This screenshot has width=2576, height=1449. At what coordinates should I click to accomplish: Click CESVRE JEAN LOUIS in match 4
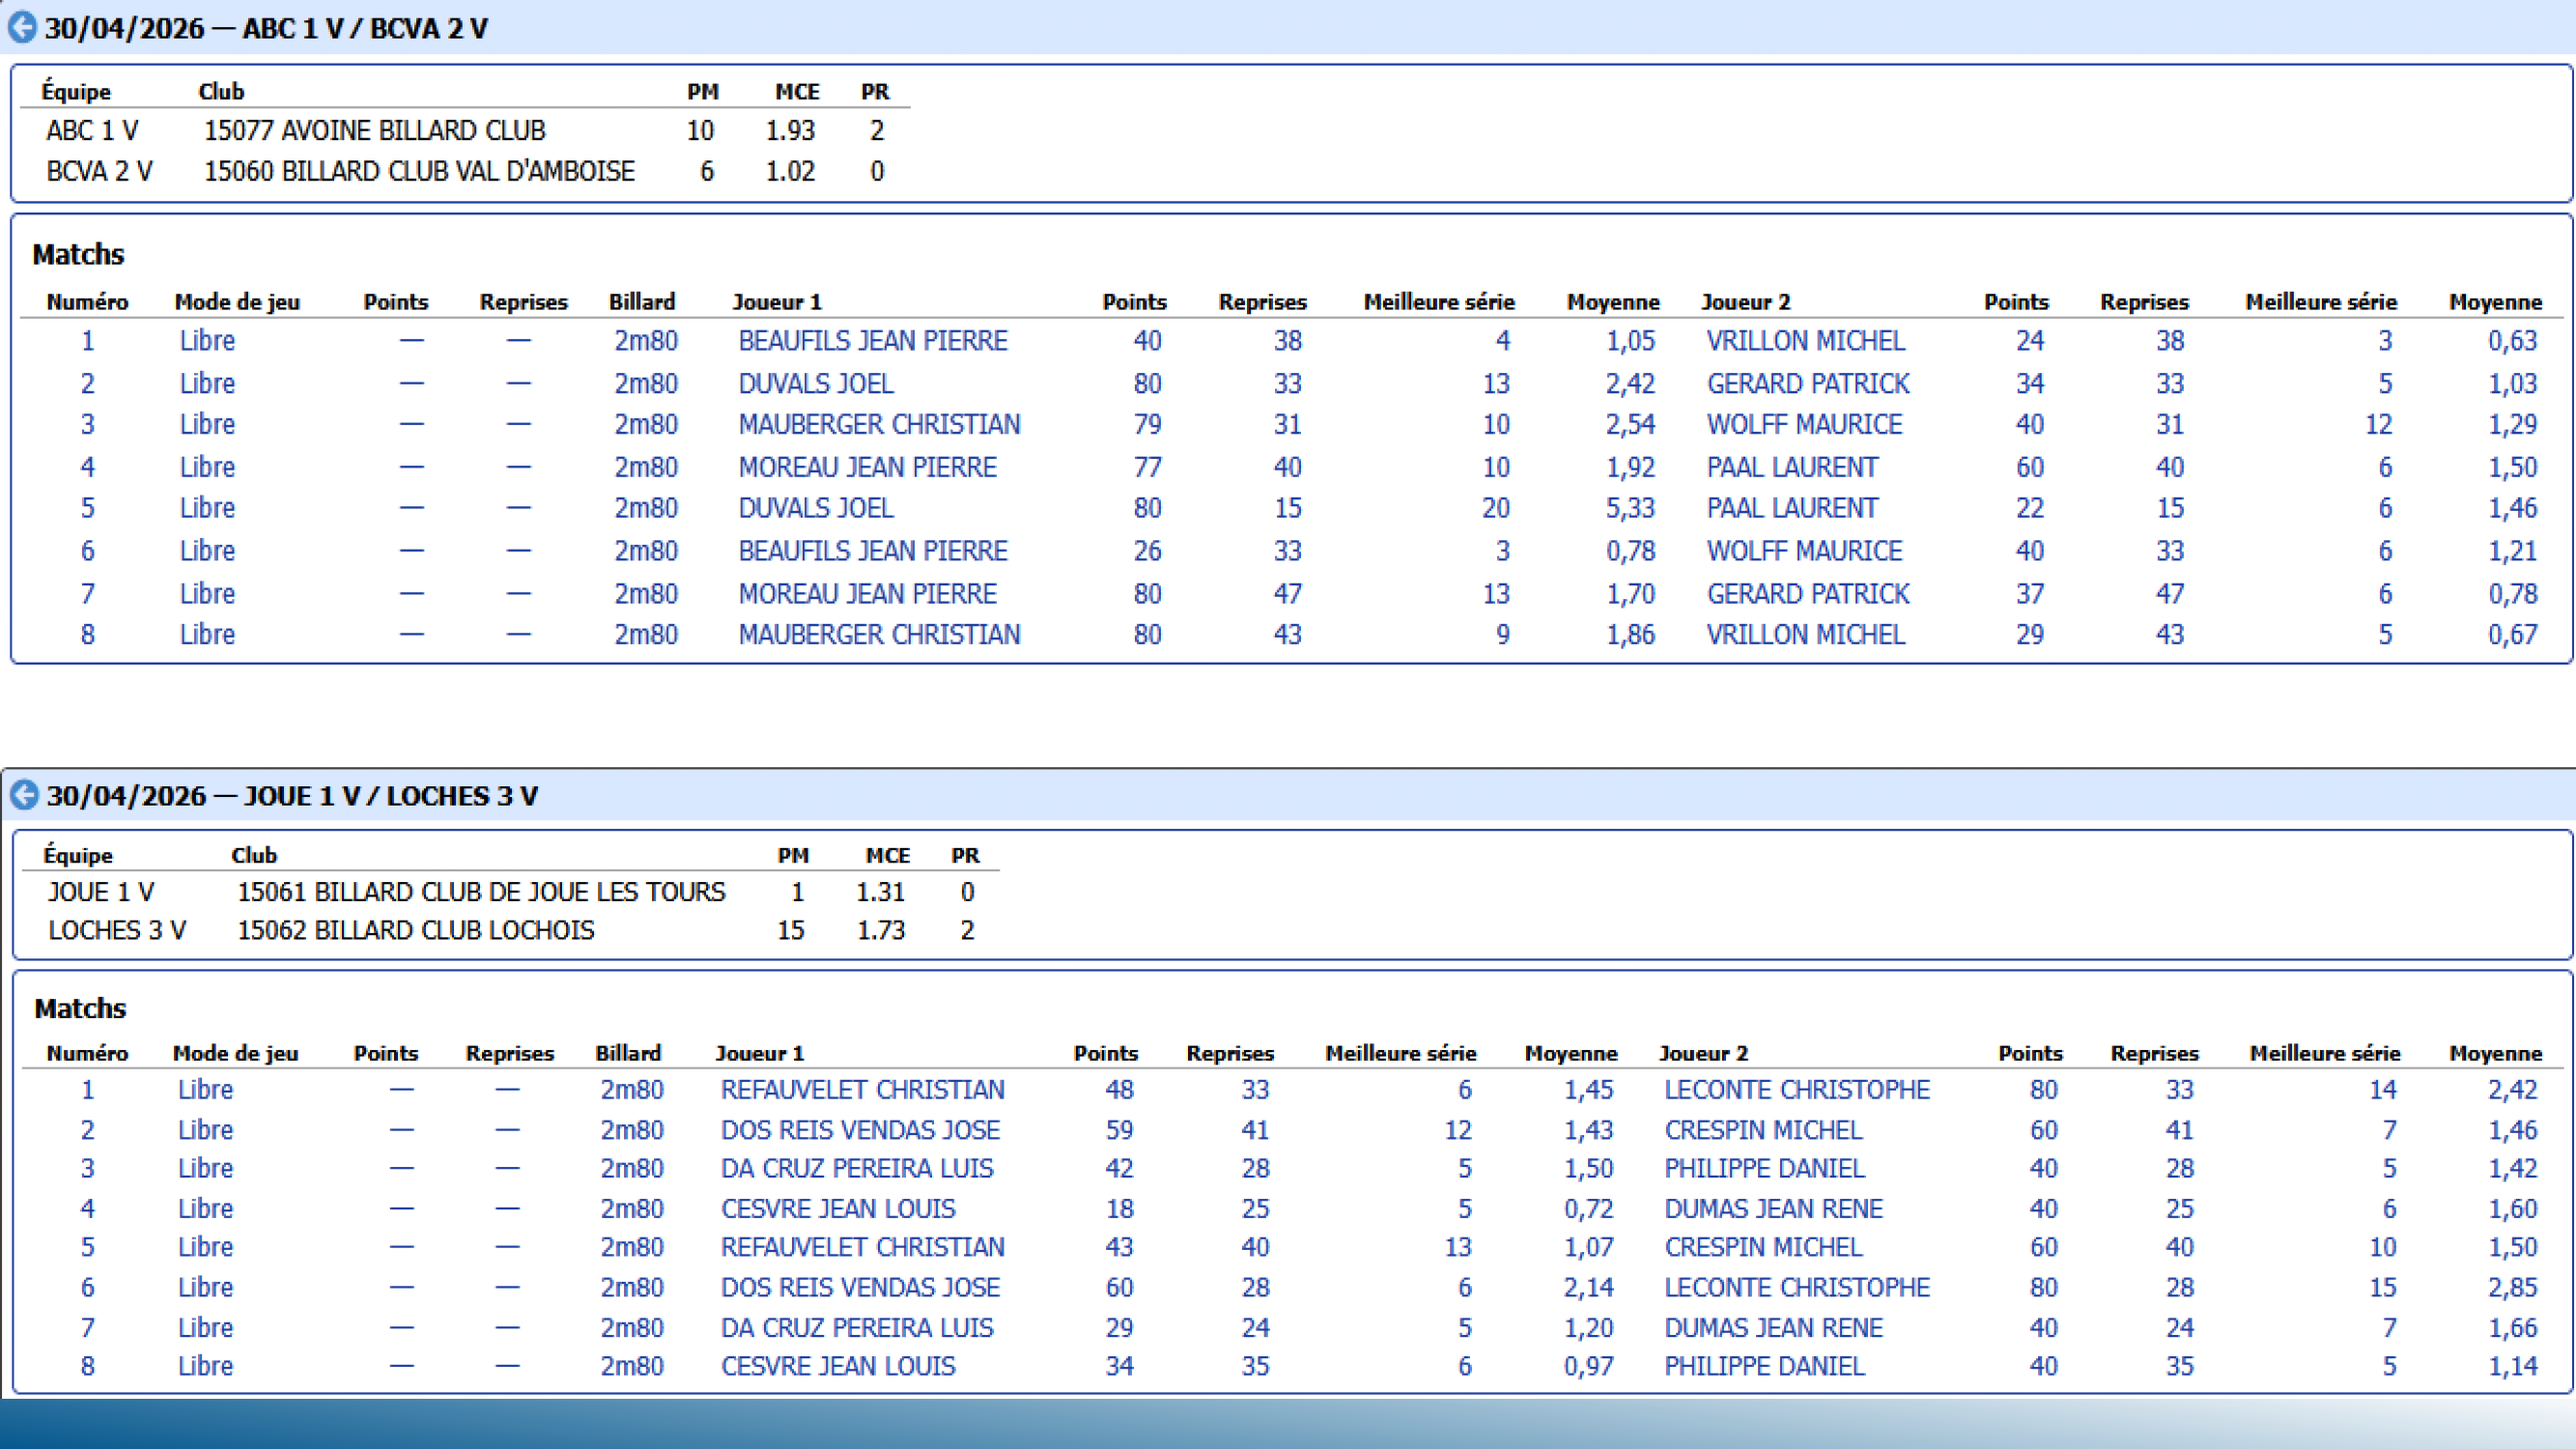(x=838, y=1209)
